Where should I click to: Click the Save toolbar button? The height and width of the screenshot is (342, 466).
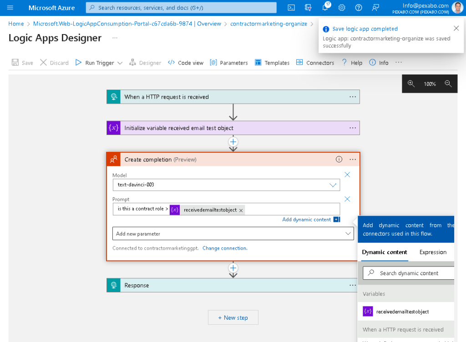(x=22, y=63)
